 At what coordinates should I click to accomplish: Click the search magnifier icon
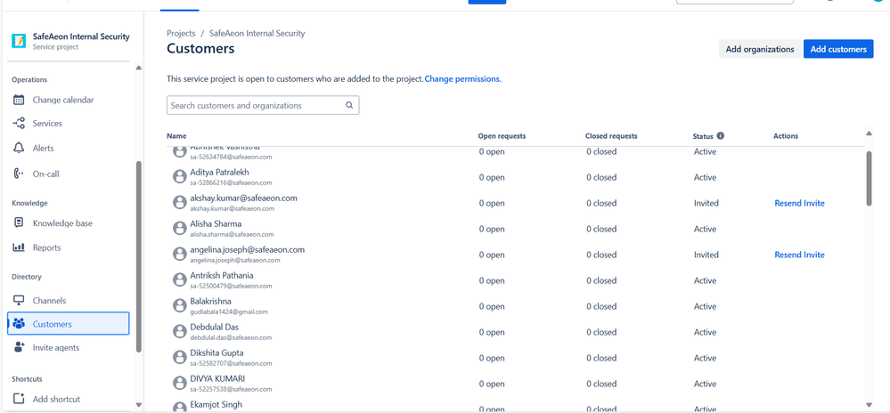tap(349, 105)
